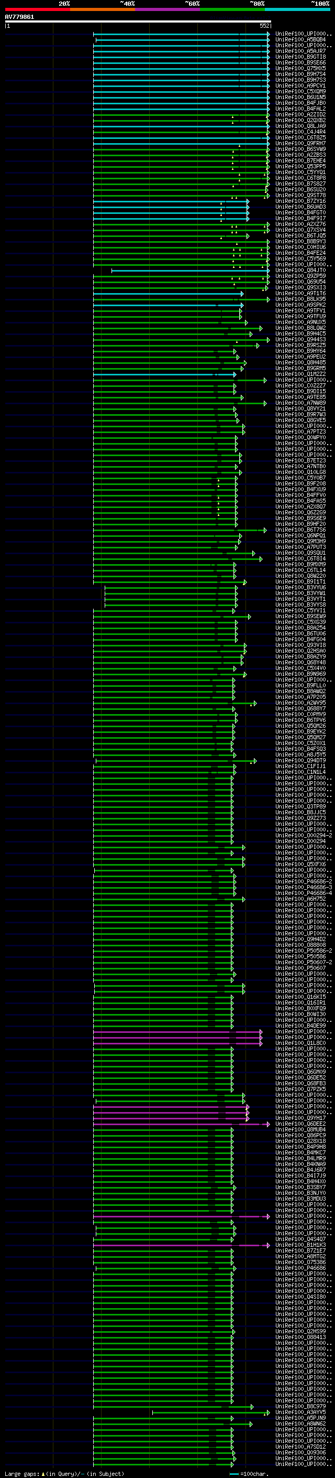Click the UniRef100_B9SEW9 hit label
Image resolution: width=335 pixels, height=1478 pixels.
pos(300,616)
